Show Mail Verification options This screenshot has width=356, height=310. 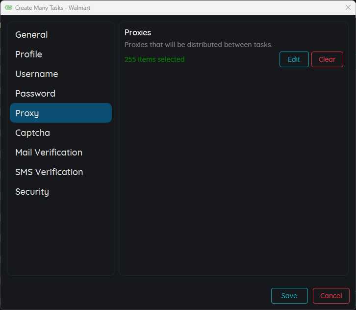pos(49,153)
